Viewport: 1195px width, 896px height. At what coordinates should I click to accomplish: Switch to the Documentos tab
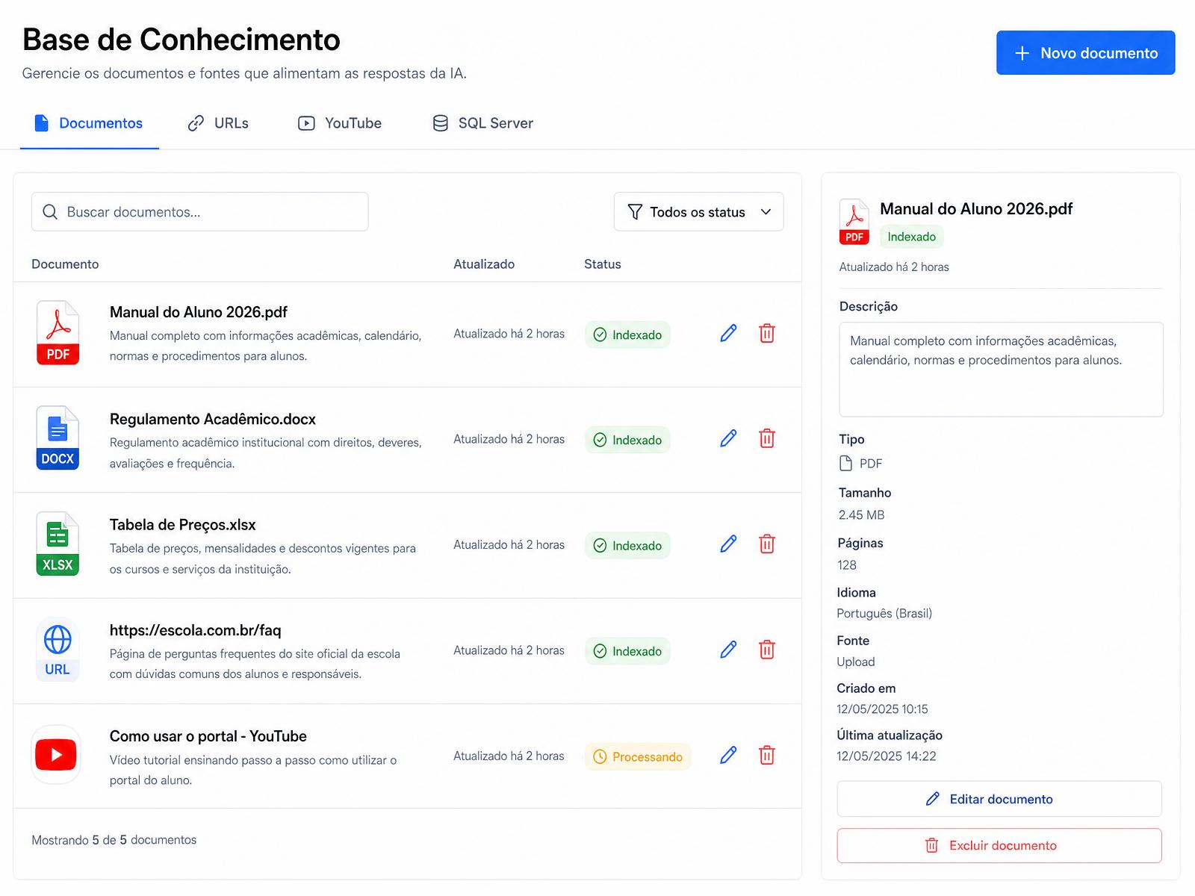click(x=89, y=123)
